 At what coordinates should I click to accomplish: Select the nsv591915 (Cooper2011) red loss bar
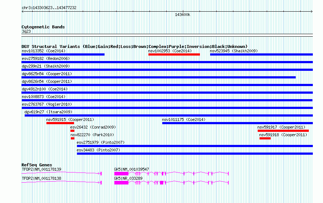click(60, 123)
